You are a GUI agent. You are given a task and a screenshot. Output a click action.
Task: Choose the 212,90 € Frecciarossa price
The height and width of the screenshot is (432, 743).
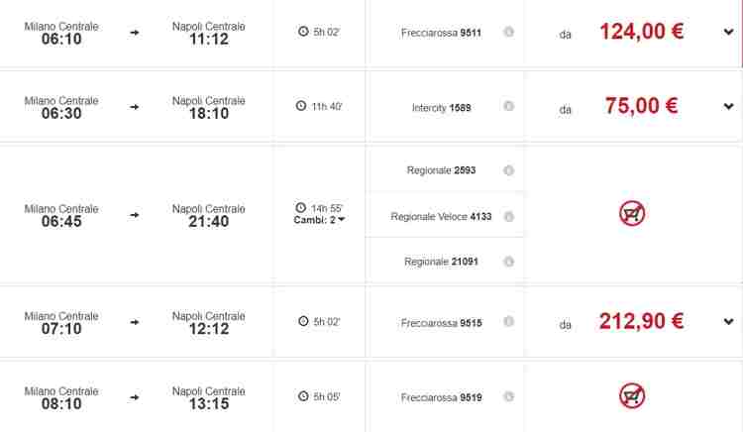(x=641, y=321)
